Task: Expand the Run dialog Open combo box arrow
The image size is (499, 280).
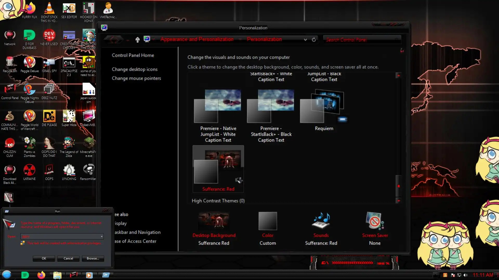Action: 102,236
